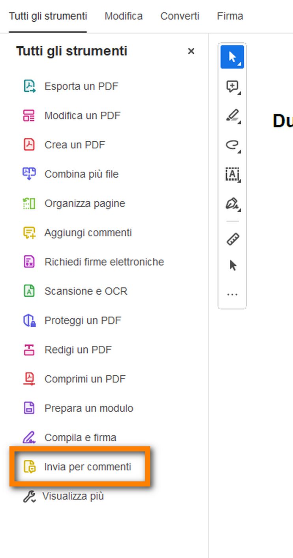Expand Visualizza più tools list
This screenshot has height=558, width=293.
pyautogui.click(x=73, y=496)
